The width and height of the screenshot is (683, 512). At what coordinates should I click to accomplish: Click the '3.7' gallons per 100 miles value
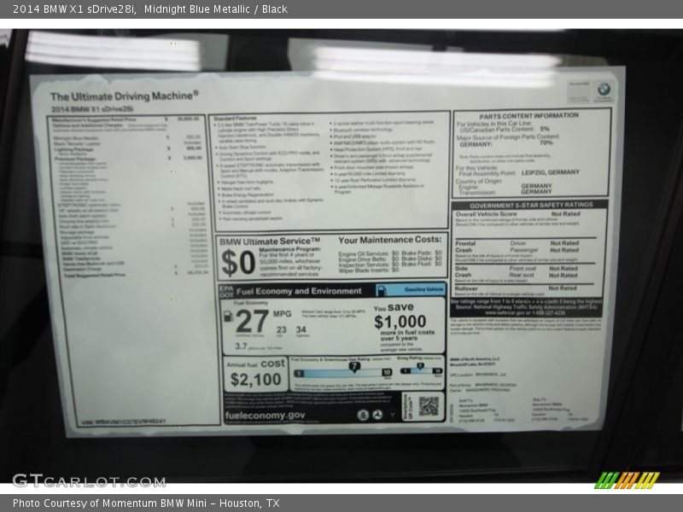point(241,346)
